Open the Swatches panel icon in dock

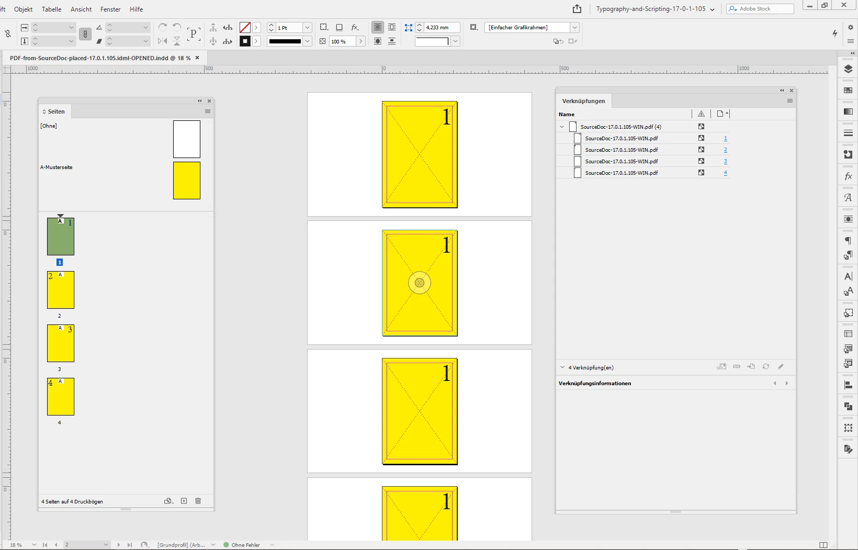(x=848, y=90)
